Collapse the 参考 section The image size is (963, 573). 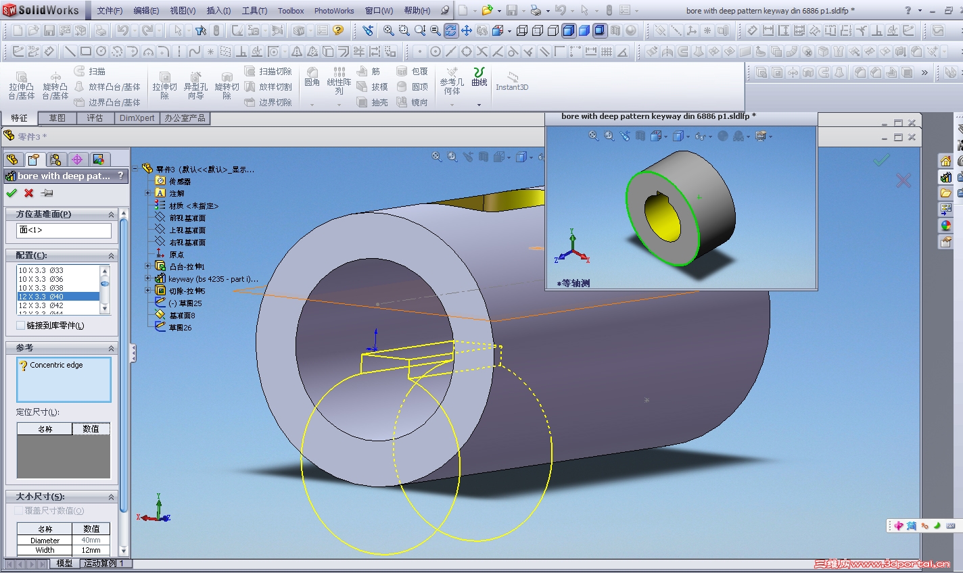pos(112,348)
